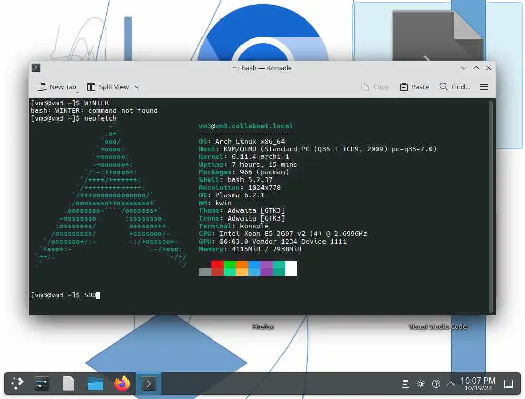Select the Visual Studio Code desktop label

(x=437, y=326)
